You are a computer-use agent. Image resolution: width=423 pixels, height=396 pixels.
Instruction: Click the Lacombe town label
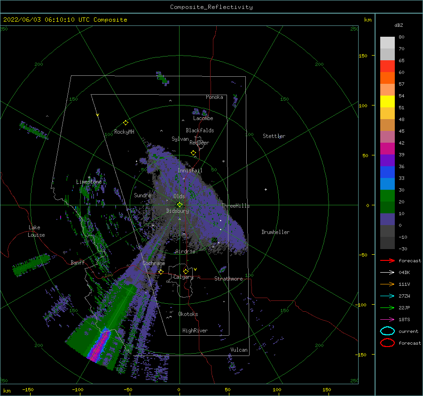(x=203, y=118)
